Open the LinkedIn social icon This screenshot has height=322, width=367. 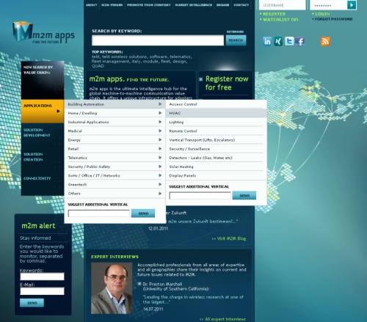pos(267,41)
